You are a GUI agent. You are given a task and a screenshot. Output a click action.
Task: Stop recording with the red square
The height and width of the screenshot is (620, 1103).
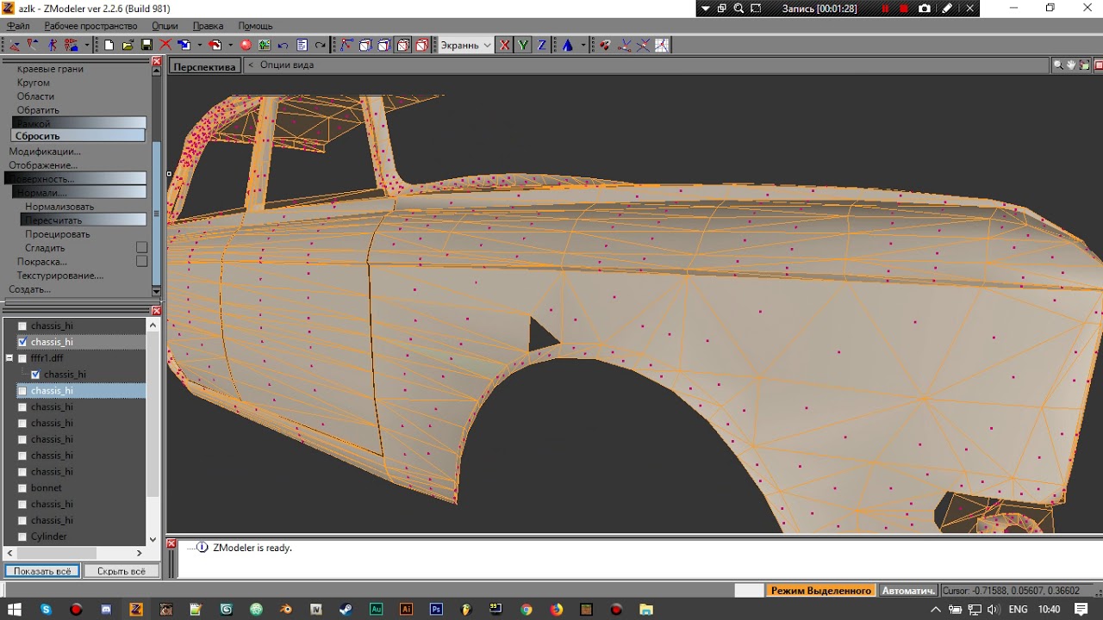904,9
